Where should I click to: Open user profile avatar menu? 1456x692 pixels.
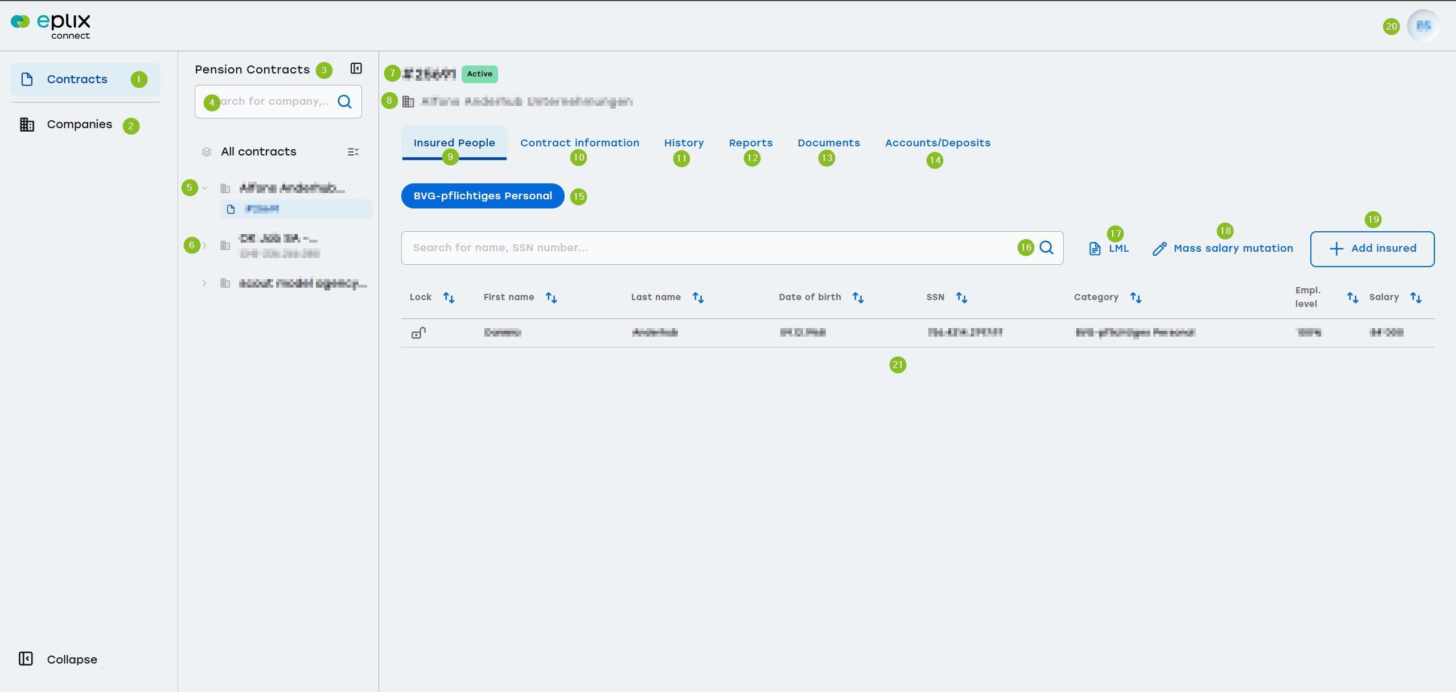(1424, 26)
